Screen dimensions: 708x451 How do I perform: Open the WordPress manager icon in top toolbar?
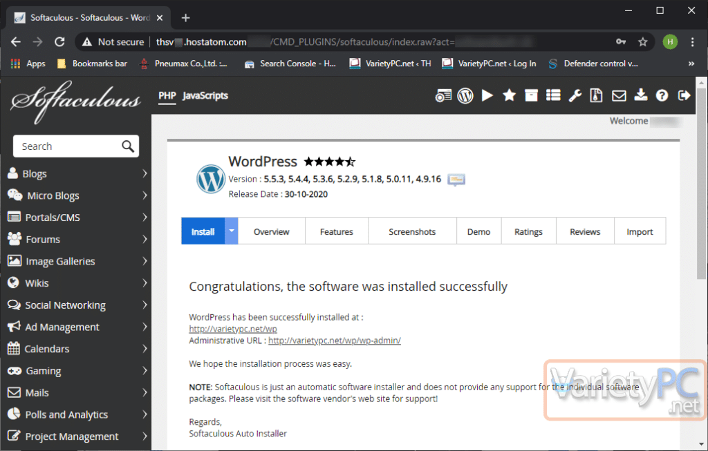(465, 95)
